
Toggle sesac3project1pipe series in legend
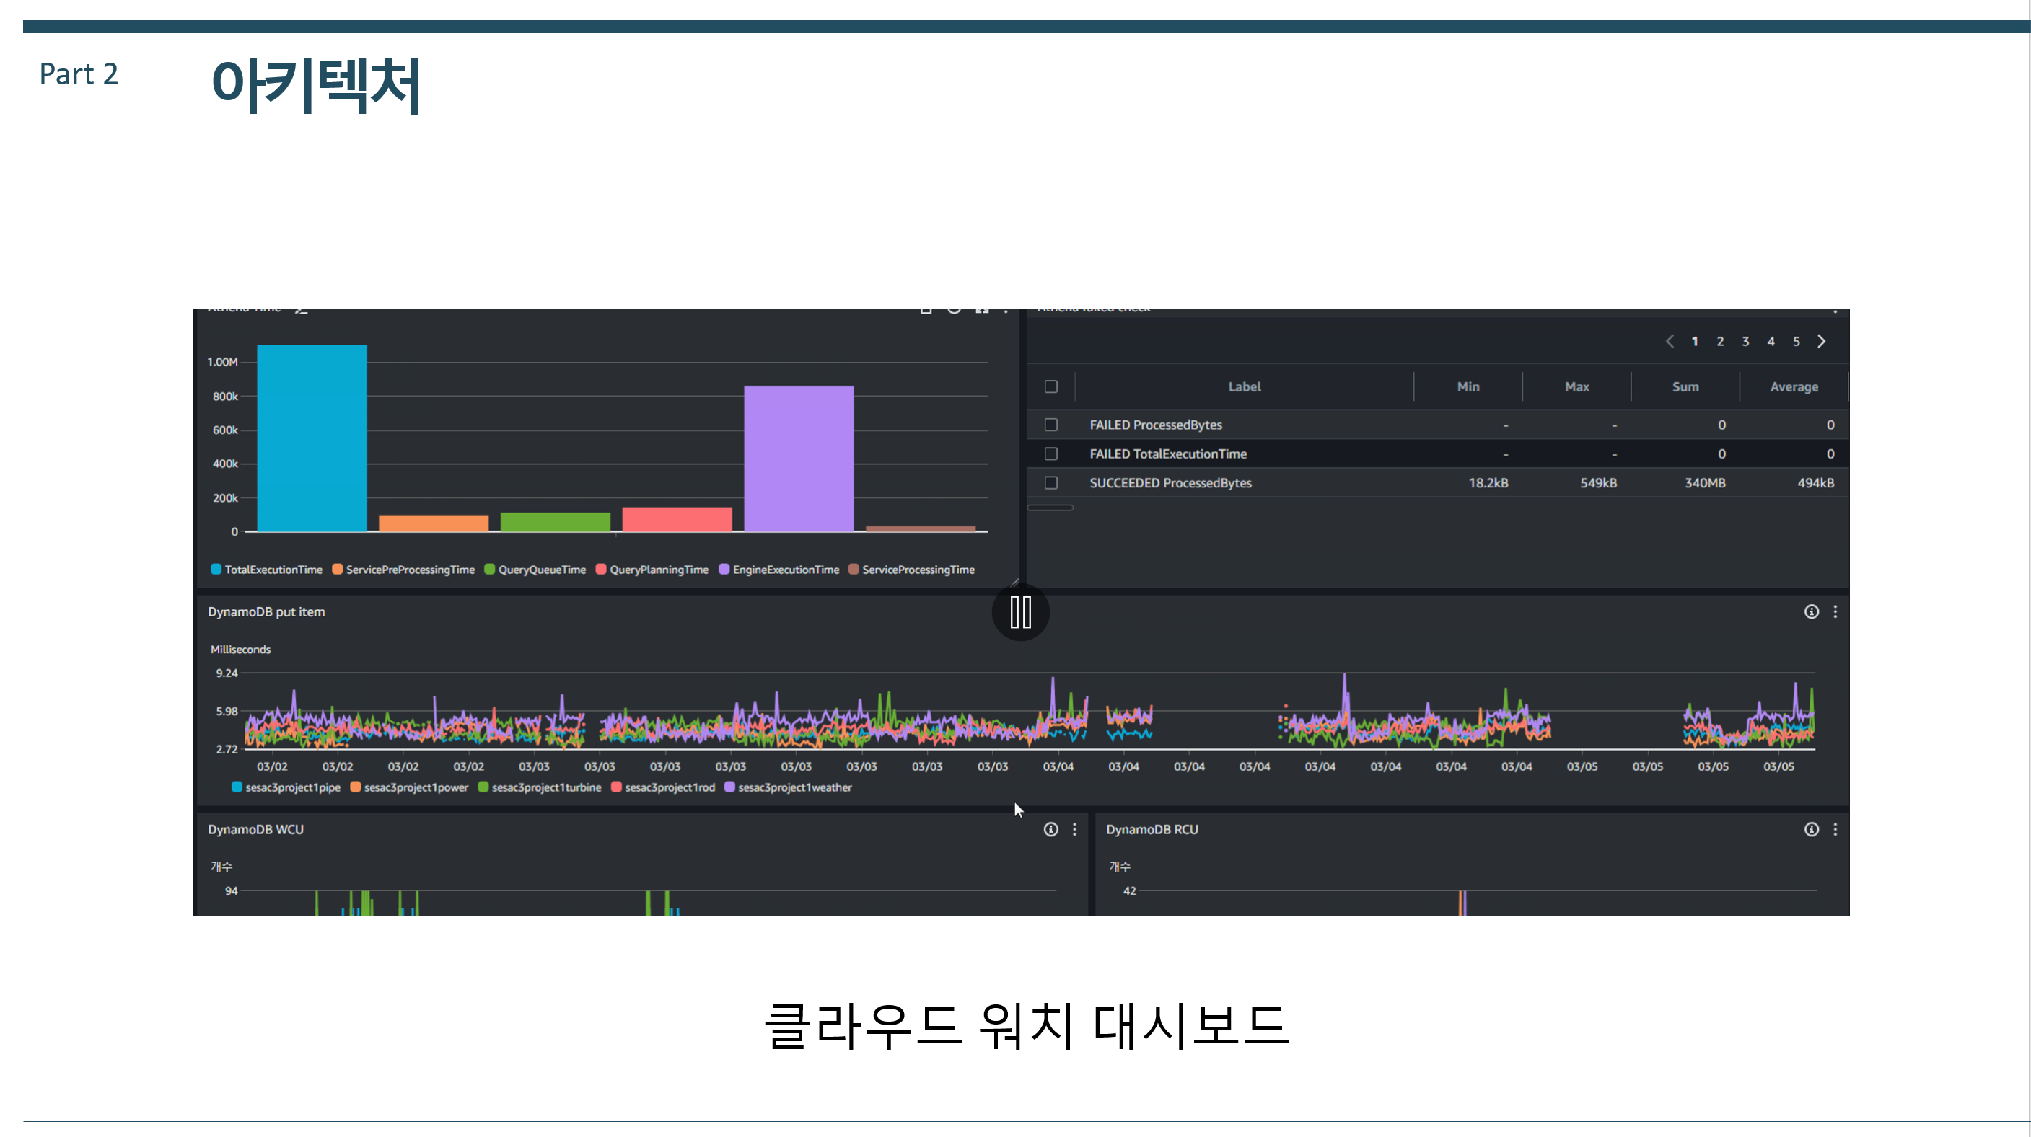click(x=286, y=788)
